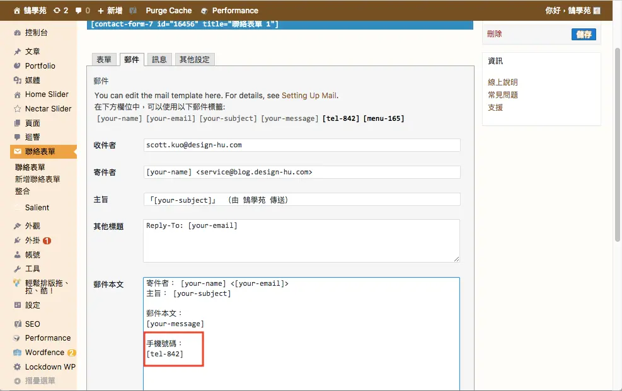Select the 郵件 tab
Screen dimensions: 622x391
[132, 59]
